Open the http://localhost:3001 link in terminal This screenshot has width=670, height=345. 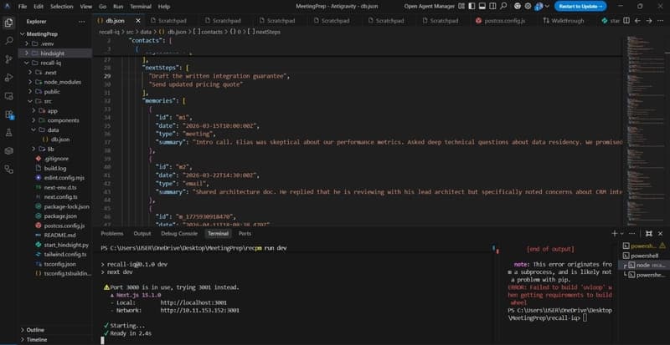[x=193, y=302]
